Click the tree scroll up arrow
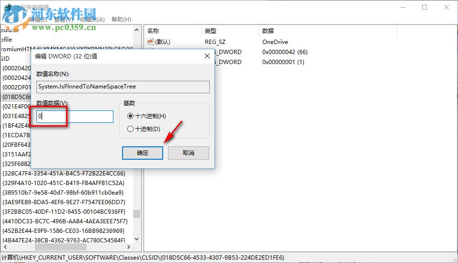The width and height of the screenshot is (458, 263). (x=136, y=30)
